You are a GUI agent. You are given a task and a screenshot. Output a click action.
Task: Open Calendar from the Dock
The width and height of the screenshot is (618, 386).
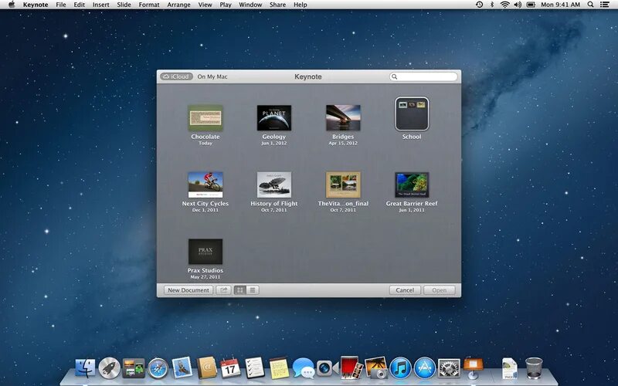pyautogui.click(x=230, y=367)
